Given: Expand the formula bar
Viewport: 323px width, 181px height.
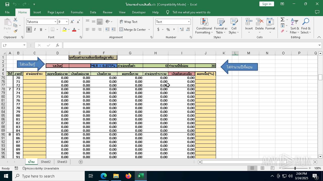Looking at the screenshot, I should pyautogui.click(x=320, y=45).
